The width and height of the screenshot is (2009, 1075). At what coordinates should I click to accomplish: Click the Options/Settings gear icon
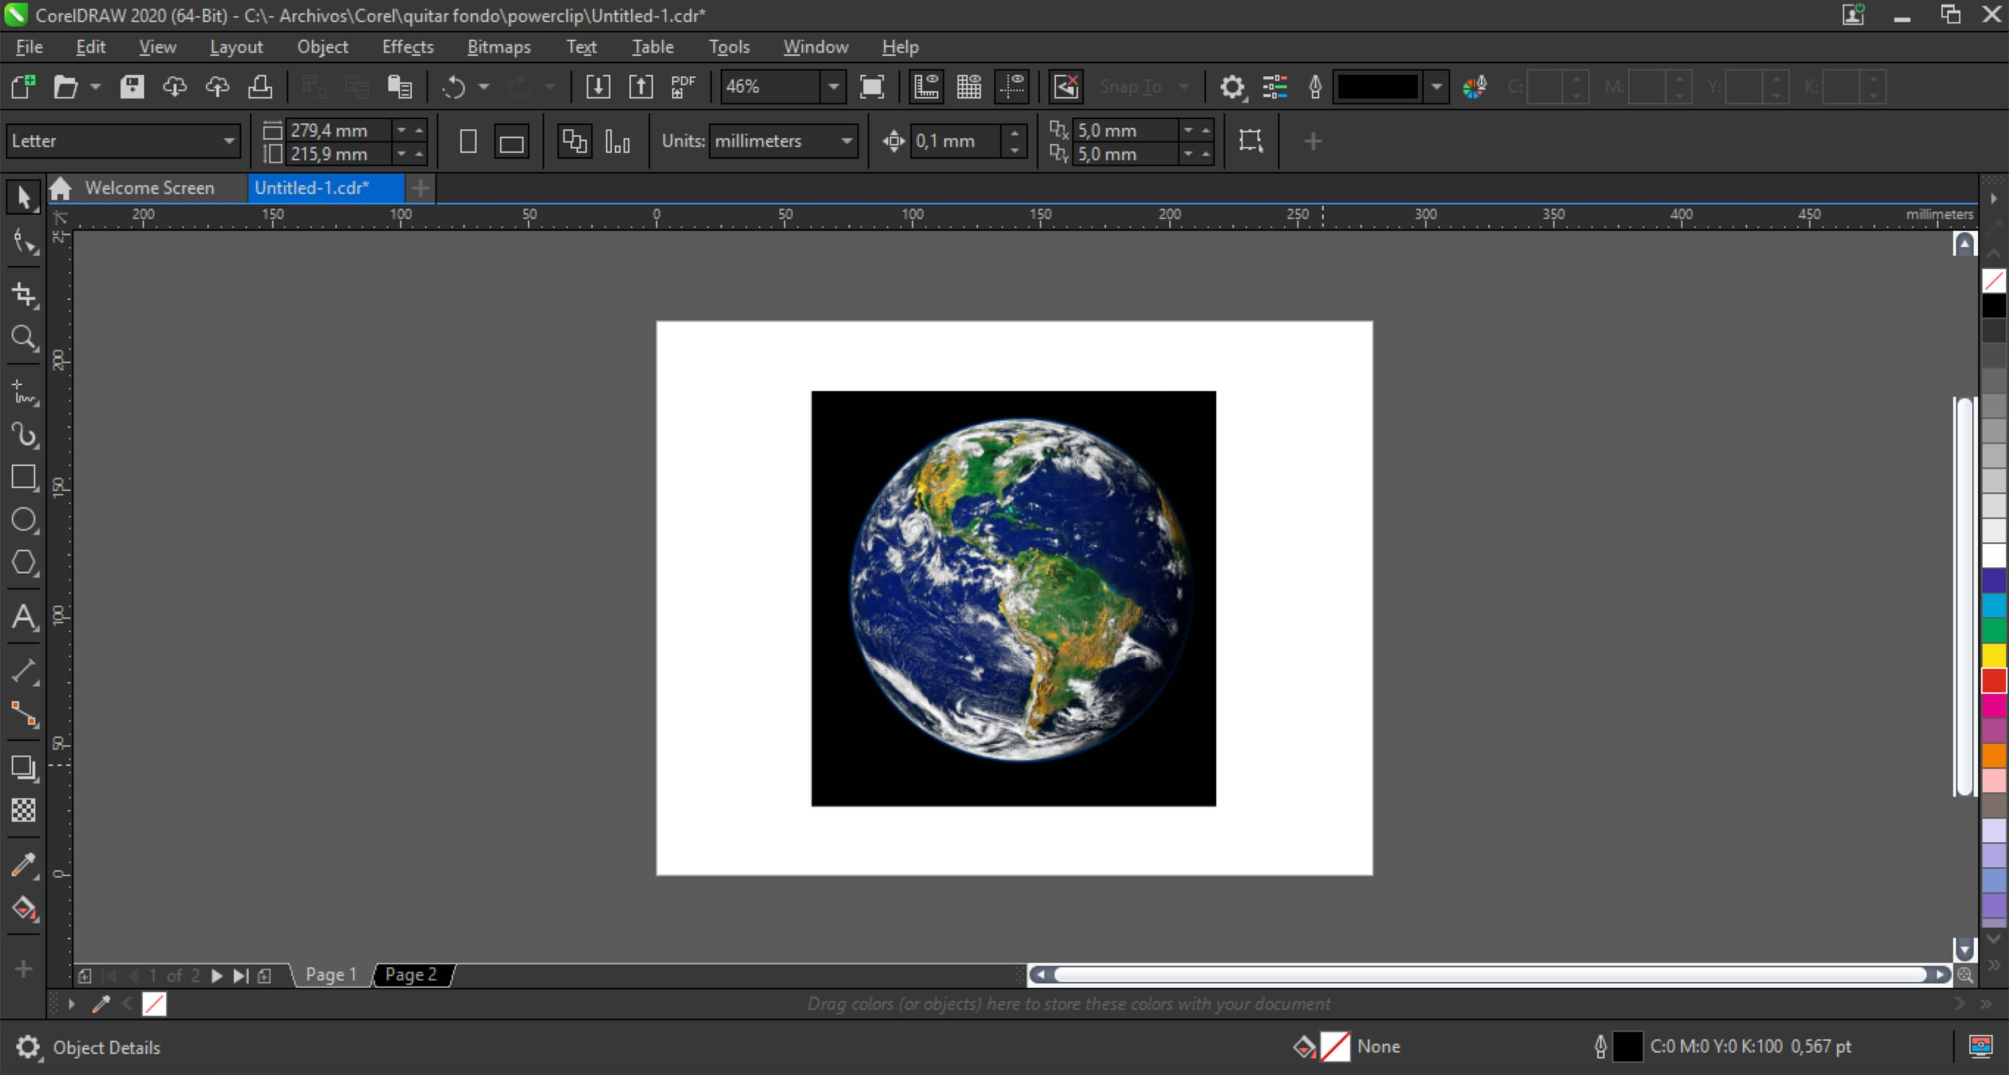(x=1233, y=86)
